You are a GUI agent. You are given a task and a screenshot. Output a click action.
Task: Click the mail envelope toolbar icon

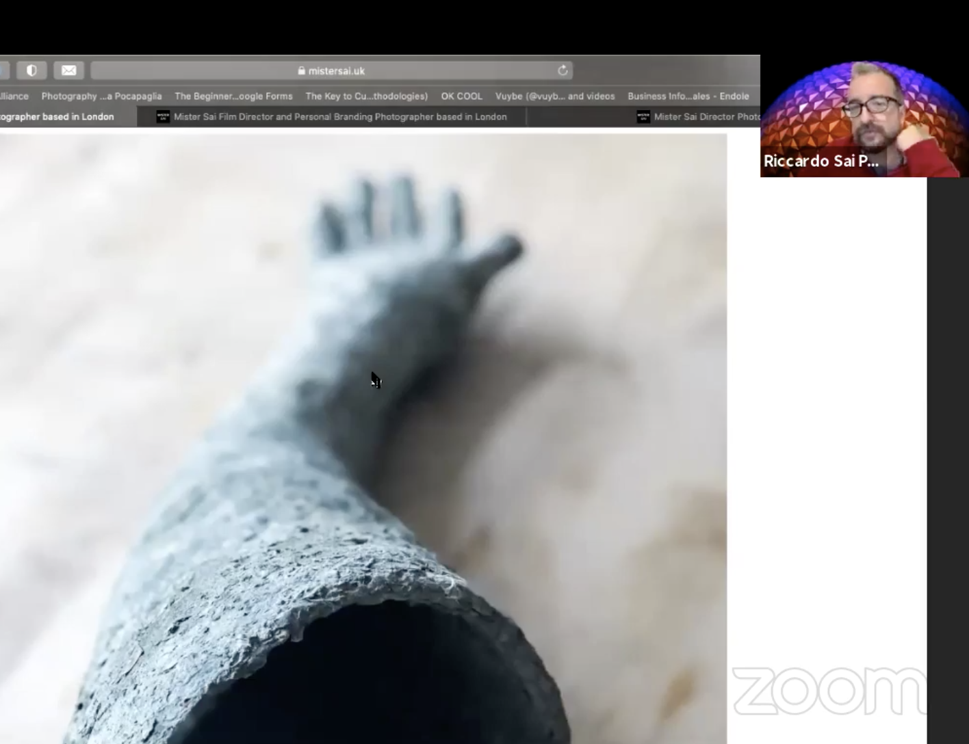(x=69, y=70)
